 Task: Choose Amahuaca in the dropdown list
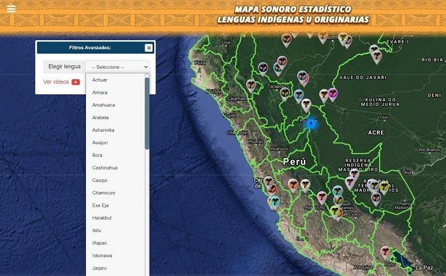103,105
